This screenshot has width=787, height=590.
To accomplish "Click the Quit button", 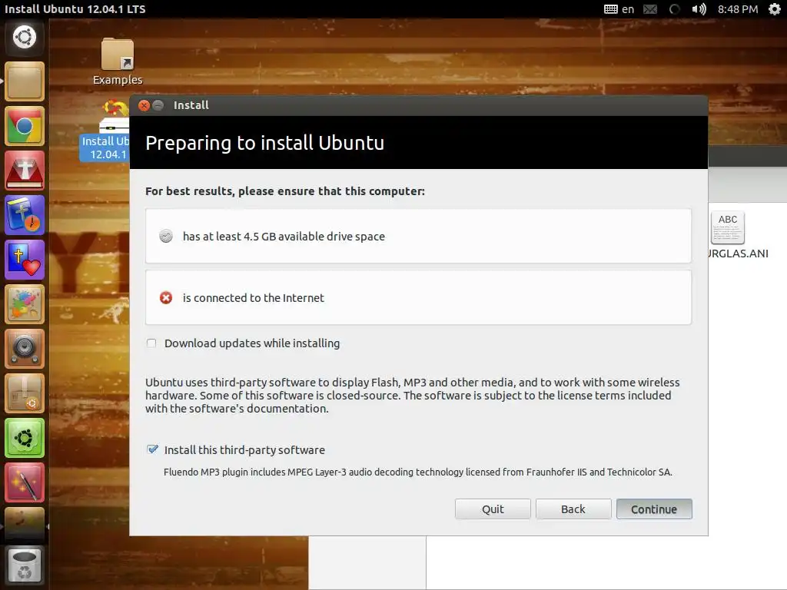I will coord(493,509).
